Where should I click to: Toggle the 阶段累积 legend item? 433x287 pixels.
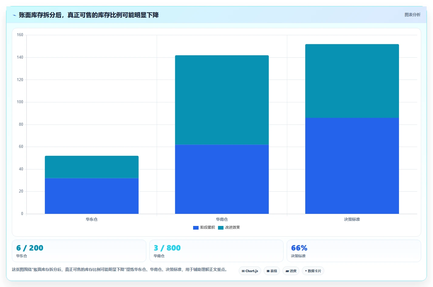pyautogui.click(x=204, y=227)
